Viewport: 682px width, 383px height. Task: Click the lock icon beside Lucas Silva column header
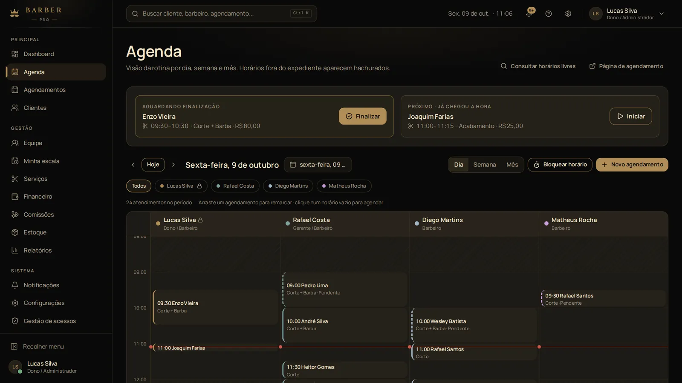tap(200, 220)
